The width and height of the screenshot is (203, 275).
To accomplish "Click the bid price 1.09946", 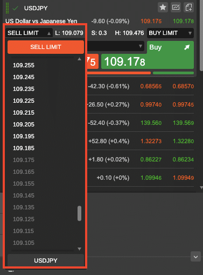I will [151, 178].
